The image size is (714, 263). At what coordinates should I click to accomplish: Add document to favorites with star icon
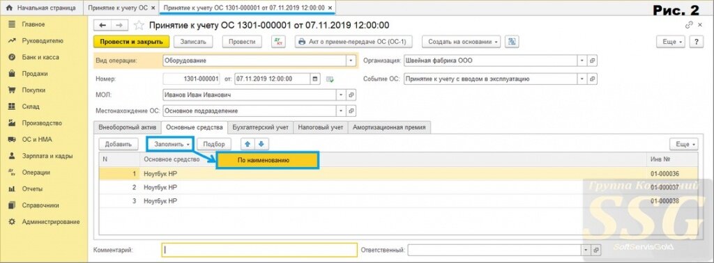click(x=139, y=26)
